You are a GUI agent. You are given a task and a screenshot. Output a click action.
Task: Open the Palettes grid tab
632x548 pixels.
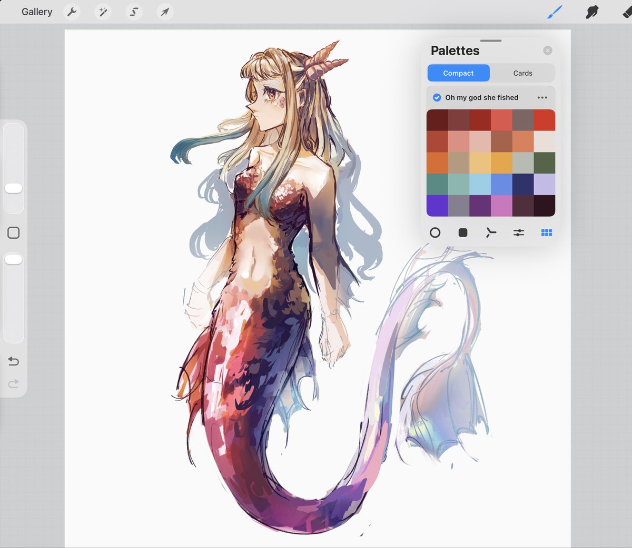click(547, 232)
